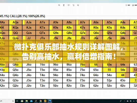Select the A4s hand cell
The image size is (137, 103).
click(123, 22)
